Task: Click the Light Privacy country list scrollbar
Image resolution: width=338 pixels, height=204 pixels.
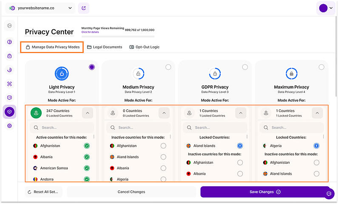Action: click(x=94, y=137)
